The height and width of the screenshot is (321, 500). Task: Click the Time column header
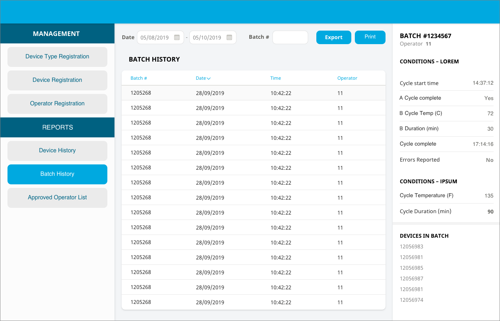[275, 78]
